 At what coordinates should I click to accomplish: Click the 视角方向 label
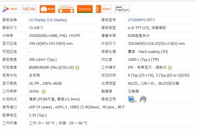[10, 75]
